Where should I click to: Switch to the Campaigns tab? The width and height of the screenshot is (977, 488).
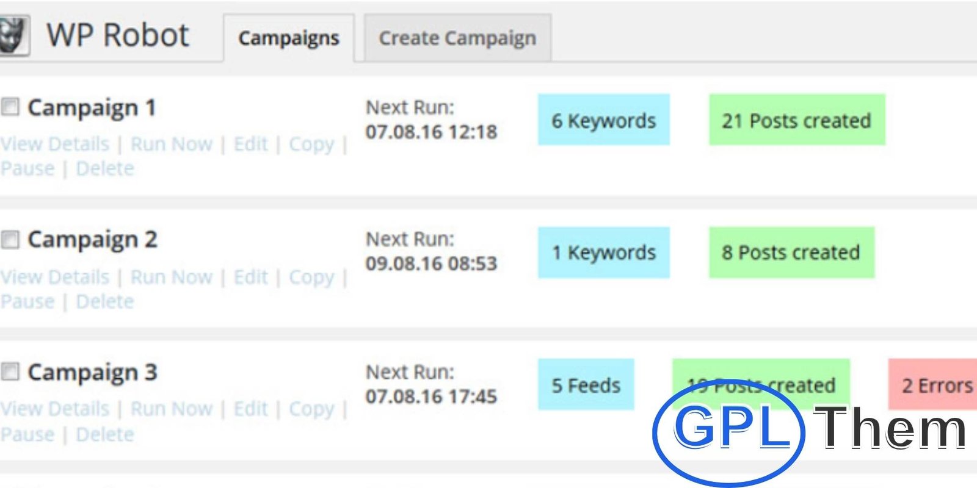pos(288,38)
